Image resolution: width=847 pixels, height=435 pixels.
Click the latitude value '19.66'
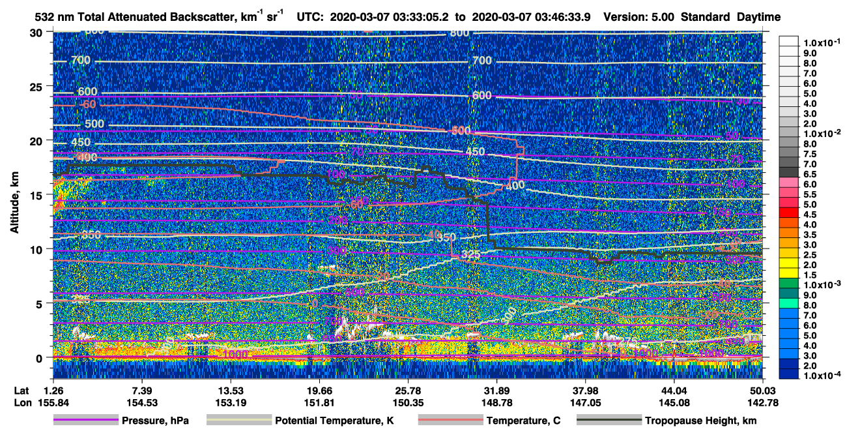[319, 390]
